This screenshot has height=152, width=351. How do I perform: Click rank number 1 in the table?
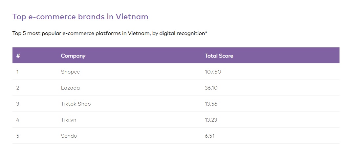coord(17,72)
